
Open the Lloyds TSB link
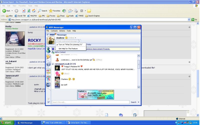[20, 16]
